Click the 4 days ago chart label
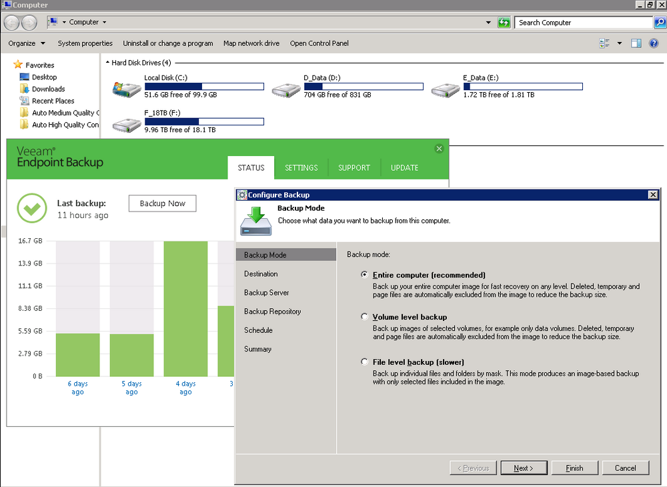Viewport: 667px width, 487px height. coord(185,388)
